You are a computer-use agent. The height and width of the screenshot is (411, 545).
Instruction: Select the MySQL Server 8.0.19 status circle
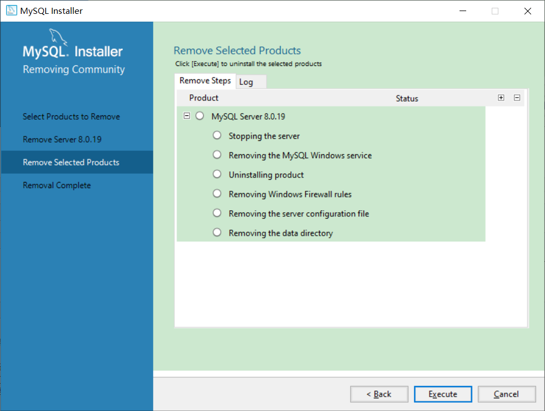(199, 116)
